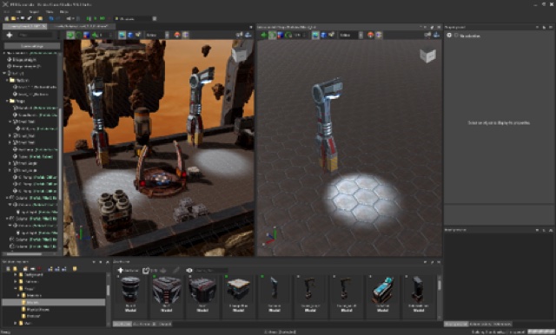
Task: Toggle the eye visibility icon in asset browser toolbar
Action: tap(189, 270)
